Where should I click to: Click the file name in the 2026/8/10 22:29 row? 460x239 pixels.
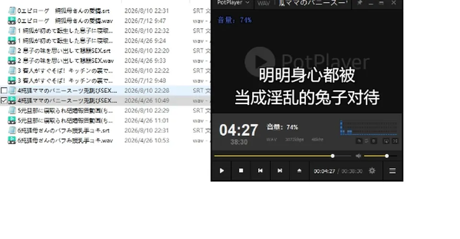[65, 111]
